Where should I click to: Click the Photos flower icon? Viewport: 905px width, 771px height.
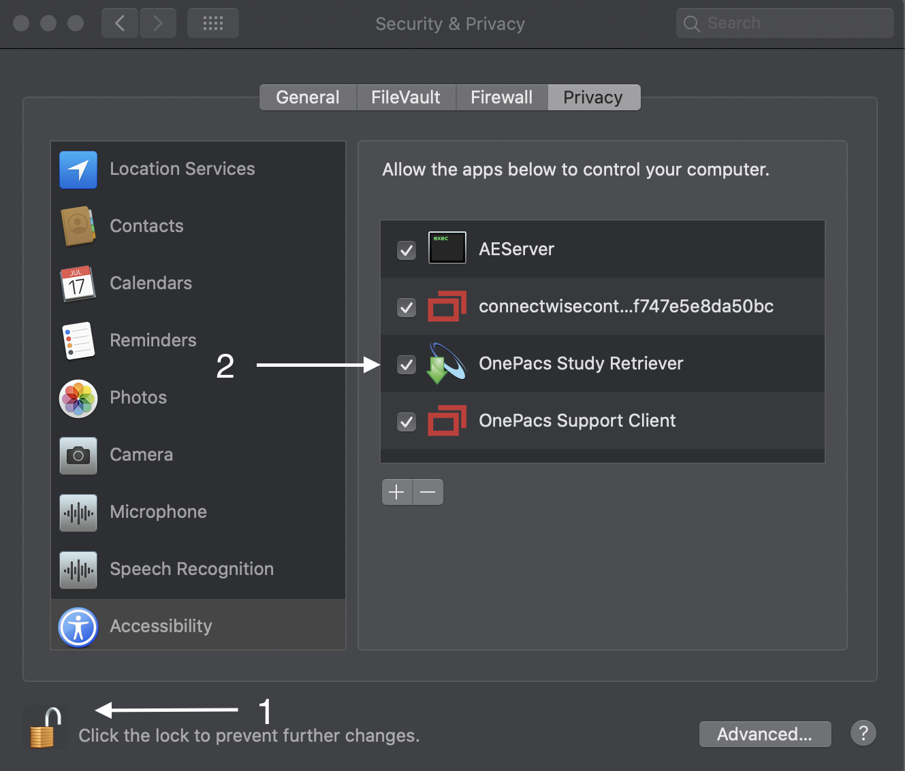pos(78,398)
